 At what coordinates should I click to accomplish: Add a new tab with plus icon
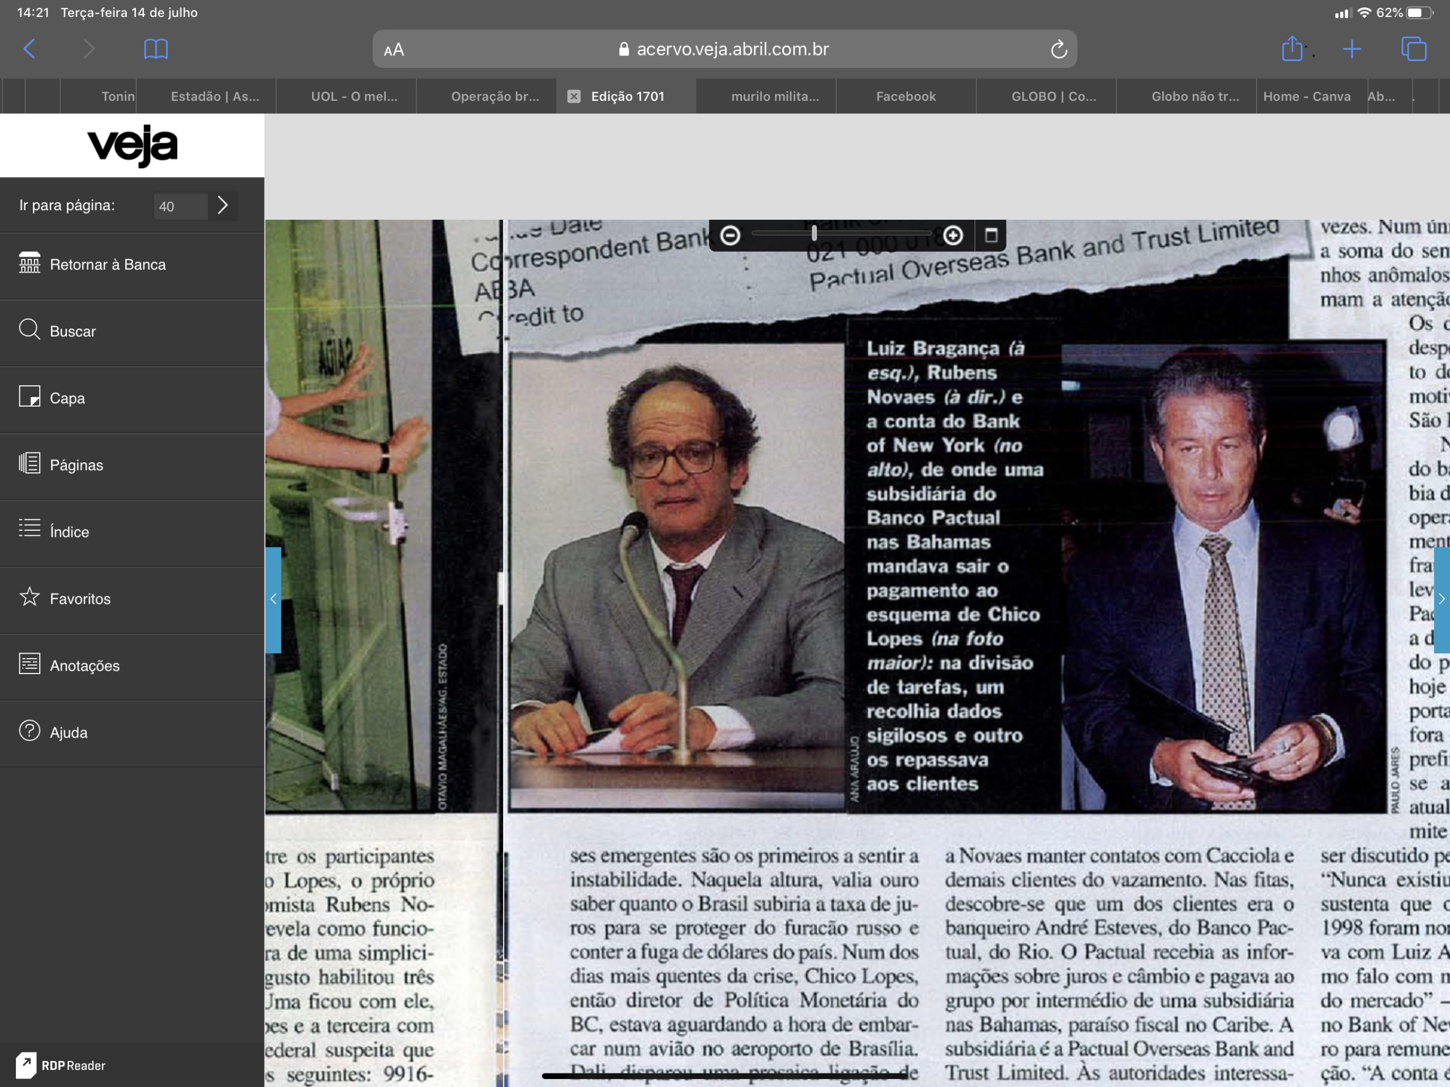pos(1351,49)
